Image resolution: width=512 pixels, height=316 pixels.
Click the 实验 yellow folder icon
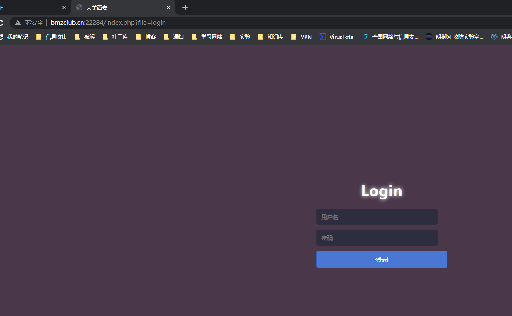click(x=233, y=37)
